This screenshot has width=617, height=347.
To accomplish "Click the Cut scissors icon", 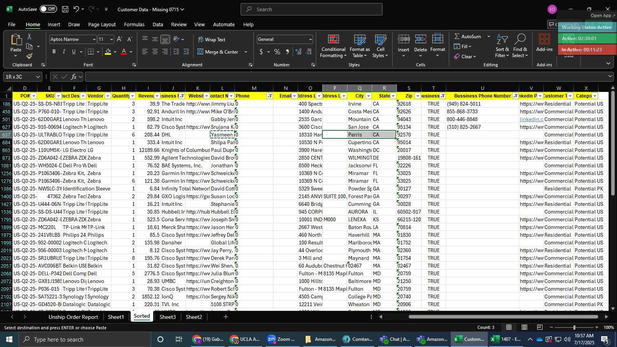I will [x=29, y=36].
